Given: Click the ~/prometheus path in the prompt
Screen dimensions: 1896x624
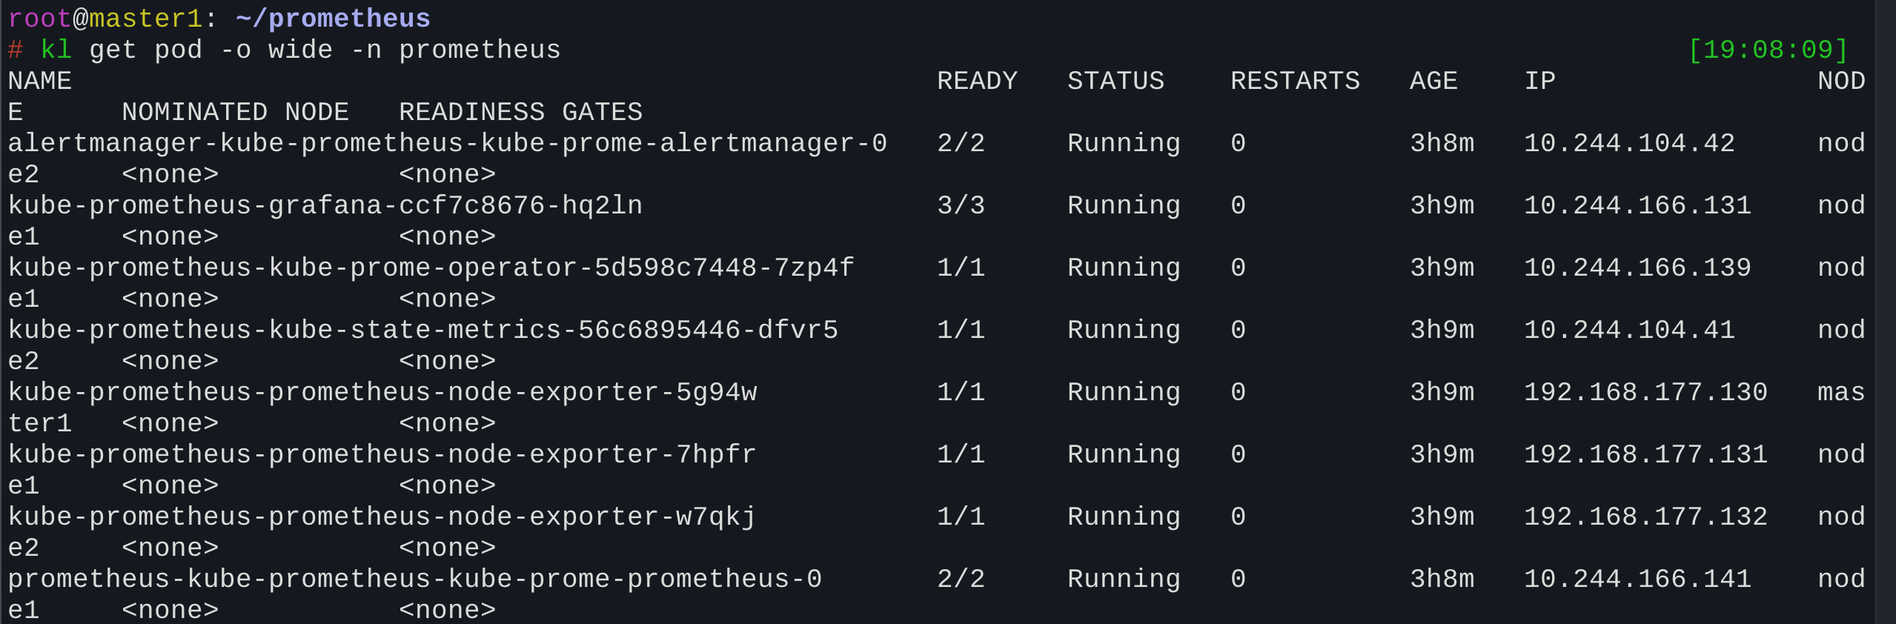Looking at the screenshot, I should click(x=332, y=19).
